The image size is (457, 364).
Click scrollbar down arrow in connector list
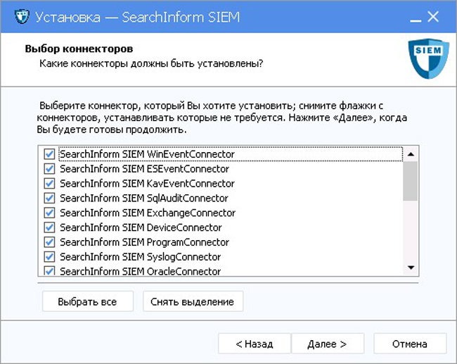click(x=411, y=268)
